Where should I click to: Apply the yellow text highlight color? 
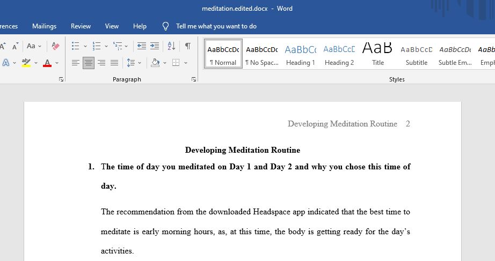(x=26, y=63)
